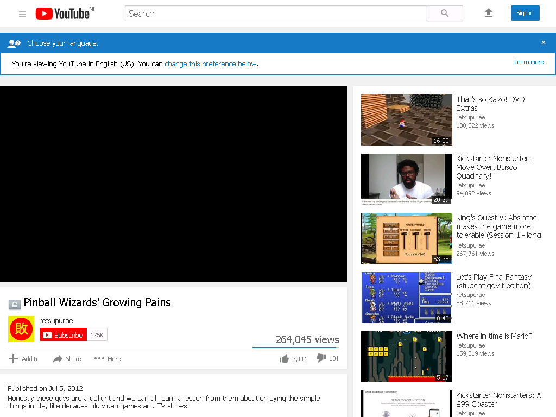This screenshot has width=556, height=417.
Task: Click retsupurae under King's Quest V
Action: pyautogui.click(x=471, y=245)
